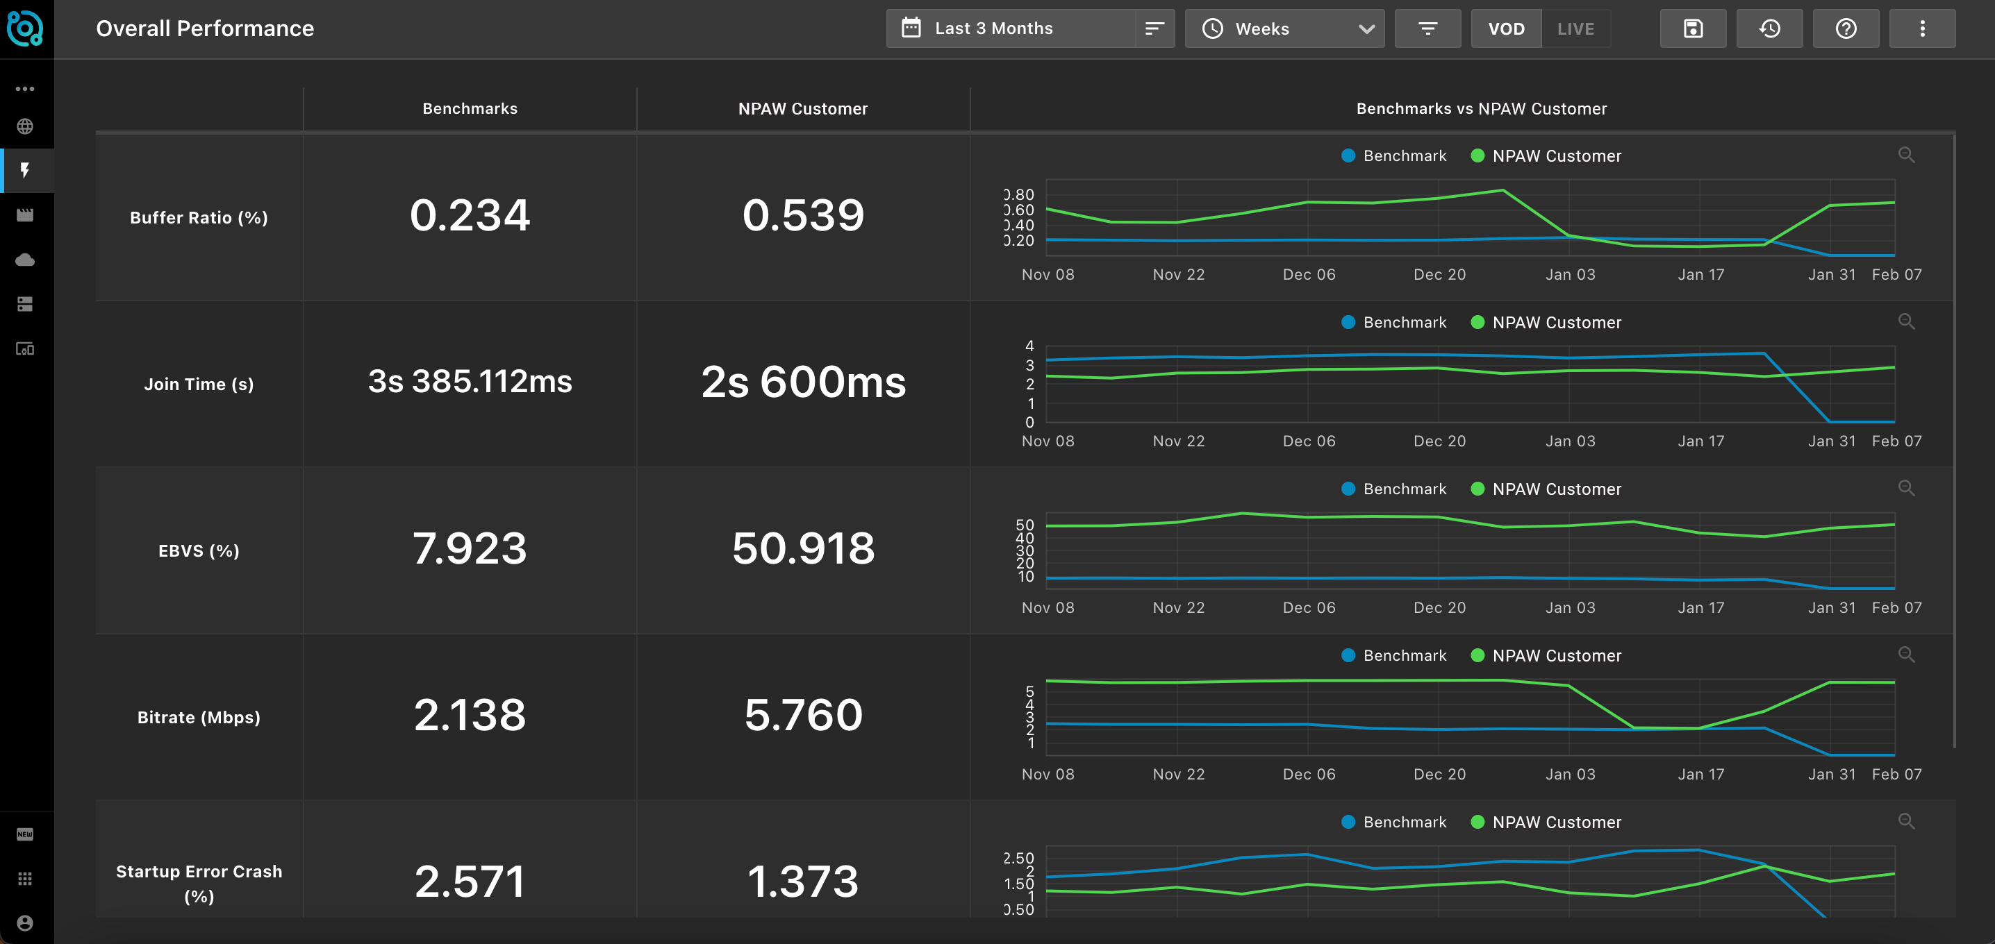Open the ellipsis menu in sidebar
Image resolution: width=1995 pixels, height=944 pixels.
(25, 88)
